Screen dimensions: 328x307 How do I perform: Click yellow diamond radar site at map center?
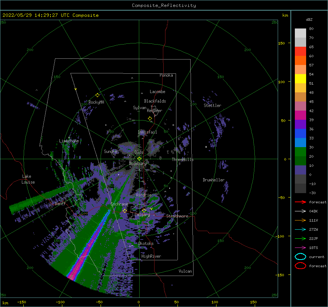[139, 159]
